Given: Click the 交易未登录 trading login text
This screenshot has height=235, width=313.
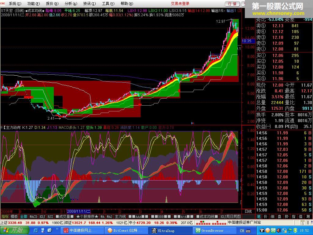Looking at the screenshot, I should tap(180, 4).
